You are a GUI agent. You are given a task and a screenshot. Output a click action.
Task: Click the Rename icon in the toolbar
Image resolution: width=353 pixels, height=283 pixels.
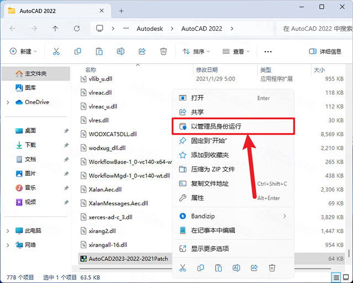click(120, 51)
